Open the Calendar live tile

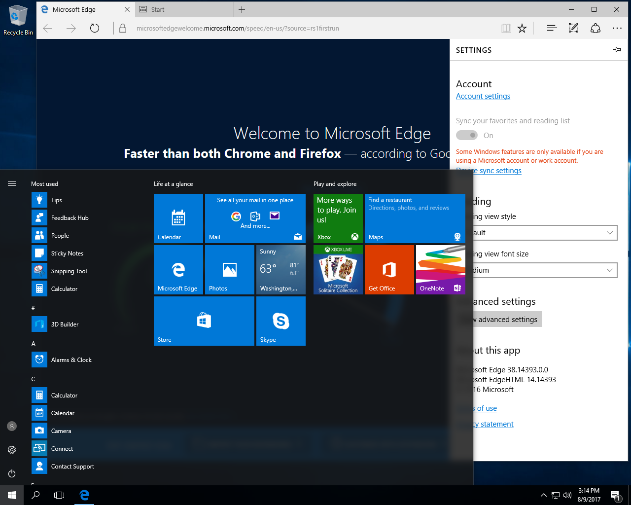178,218
